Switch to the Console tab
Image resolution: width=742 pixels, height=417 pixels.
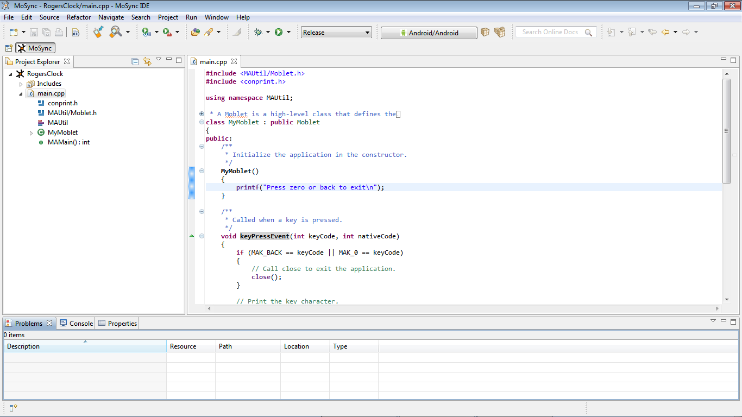pyautogui.click(x=76, y=323)
